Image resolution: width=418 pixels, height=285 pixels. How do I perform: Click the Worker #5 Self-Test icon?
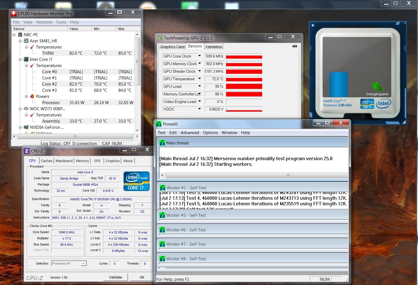point(162,215)
